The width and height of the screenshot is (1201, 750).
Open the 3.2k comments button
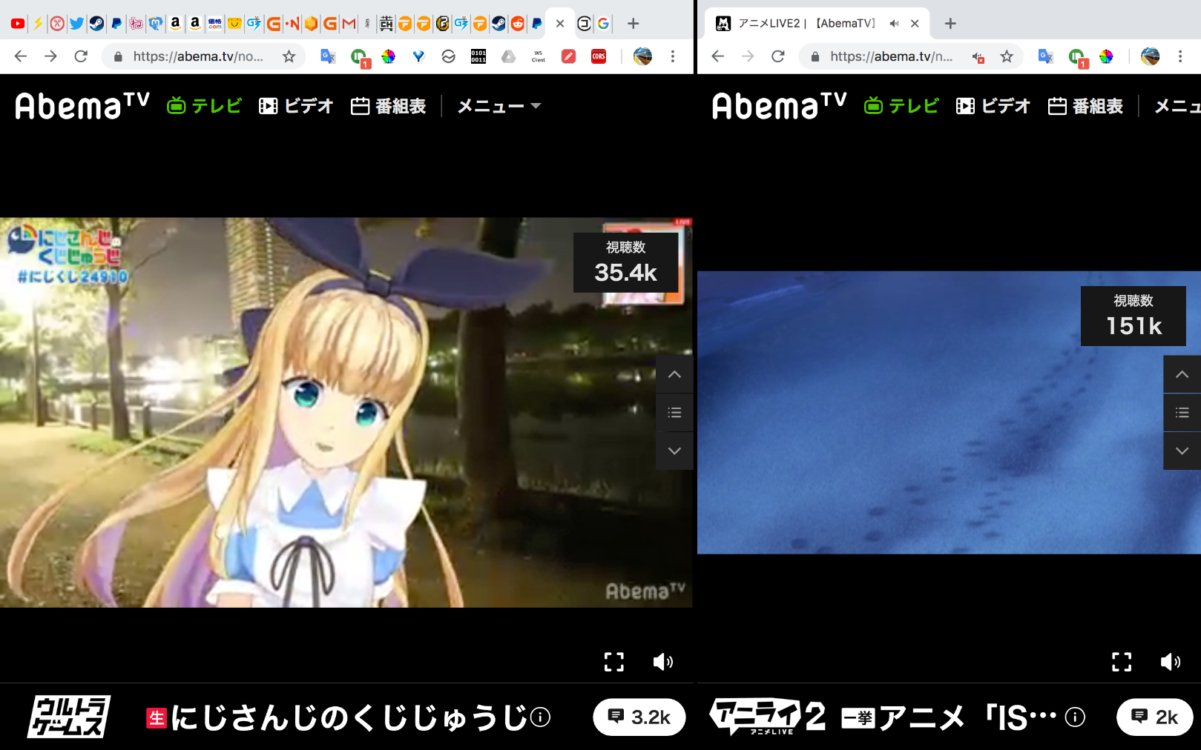point(639,717)
